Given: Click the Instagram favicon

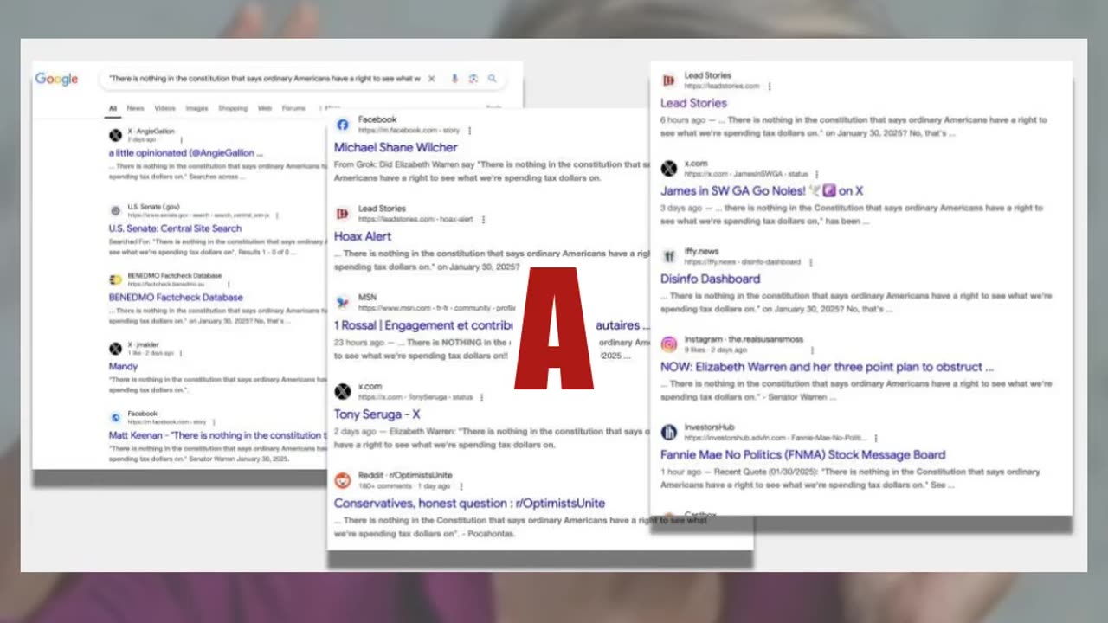Looking at the screenshot, I should [x=669, y=344].
